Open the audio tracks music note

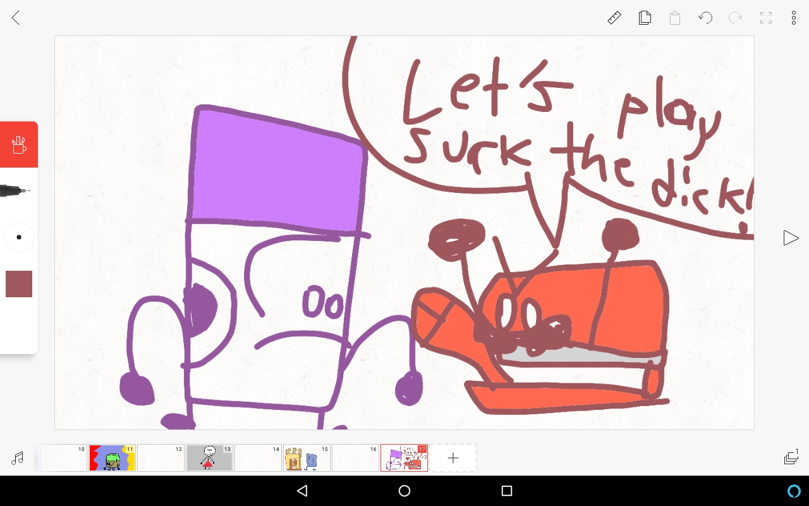[x=18, y=459]
